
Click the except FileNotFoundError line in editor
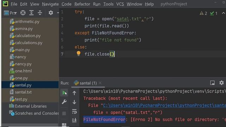pos(105,33)
